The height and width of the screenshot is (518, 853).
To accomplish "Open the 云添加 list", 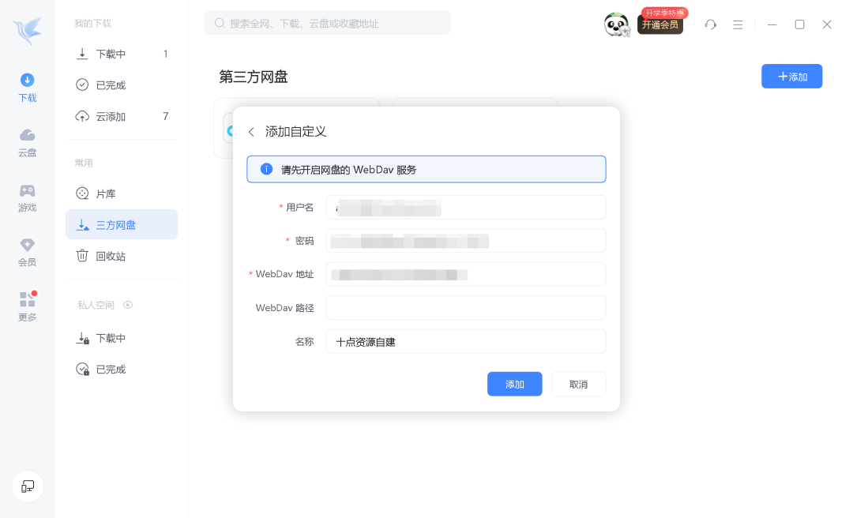I will point(122,116).
